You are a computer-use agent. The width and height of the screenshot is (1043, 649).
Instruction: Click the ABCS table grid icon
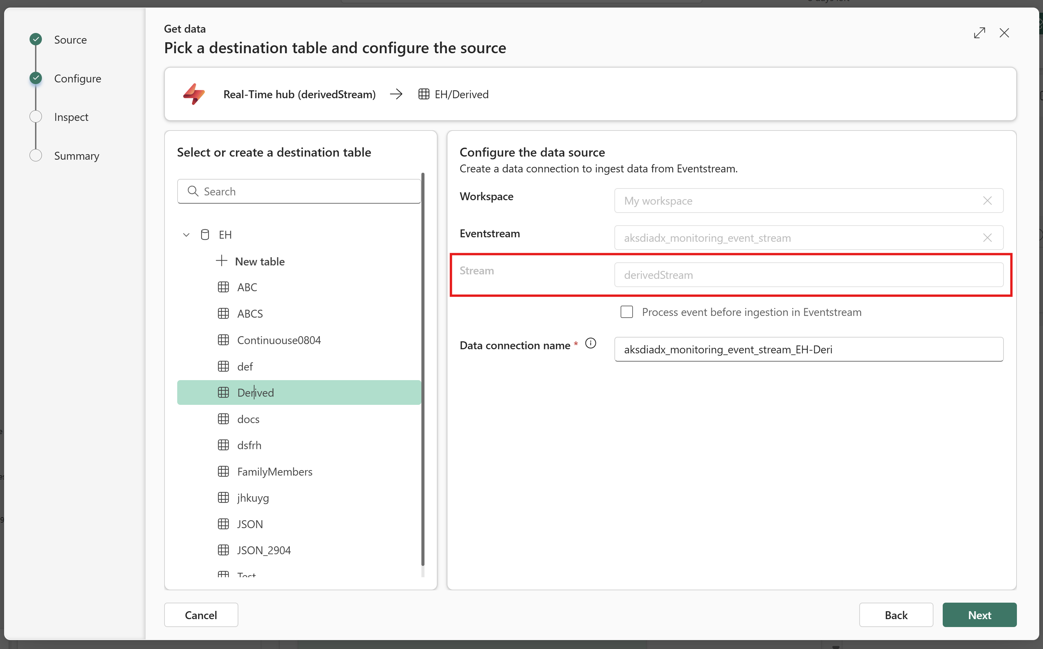223,313
